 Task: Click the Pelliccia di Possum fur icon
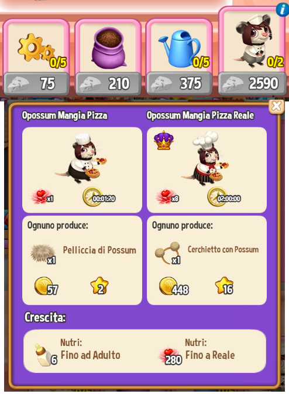[x=43, y=253]
